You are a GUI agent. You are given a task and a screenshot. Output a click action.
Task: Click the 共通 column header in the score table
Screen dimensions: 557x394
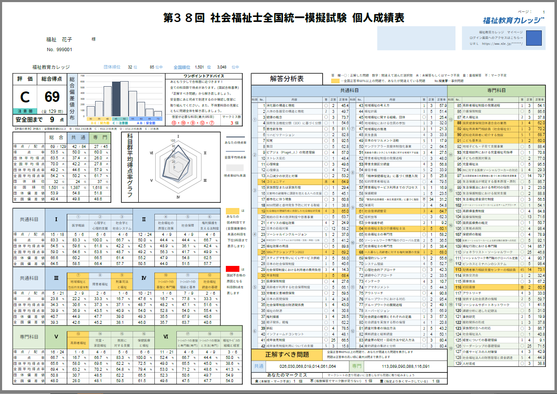click(x=78, y=137)
